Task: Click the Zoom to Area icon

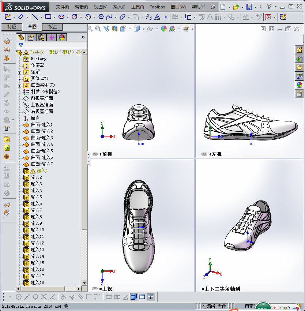Action: (x=98, y=29)
